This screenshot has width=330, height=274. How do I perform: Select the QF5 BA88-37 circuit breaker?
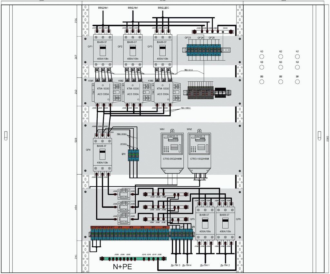[x=205, y=224]
